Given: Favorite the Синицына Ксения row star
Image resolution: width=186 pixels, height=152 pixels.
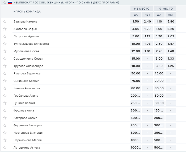Looking at the screenshot, I should click(5, 81).
